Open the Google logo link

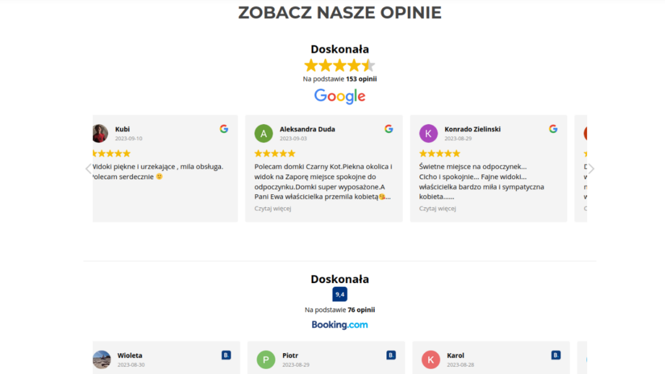[x=339, y=96]
